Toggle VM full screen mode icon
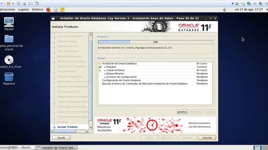 [31, 3]
